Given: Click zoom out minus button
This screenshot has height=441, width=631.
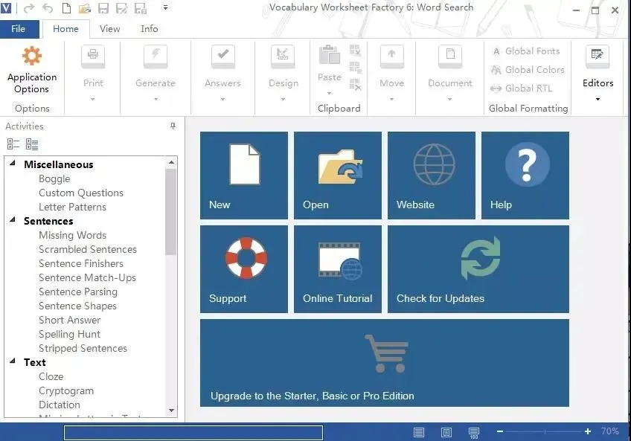Looking at the screenshot, I should point(500,431).
